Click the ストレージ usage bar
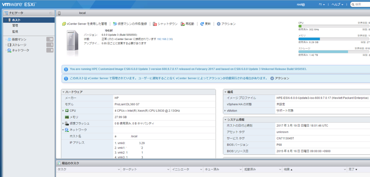Image resolution: width=370 pixels, height=177 pixels. (x=334, y=51)
